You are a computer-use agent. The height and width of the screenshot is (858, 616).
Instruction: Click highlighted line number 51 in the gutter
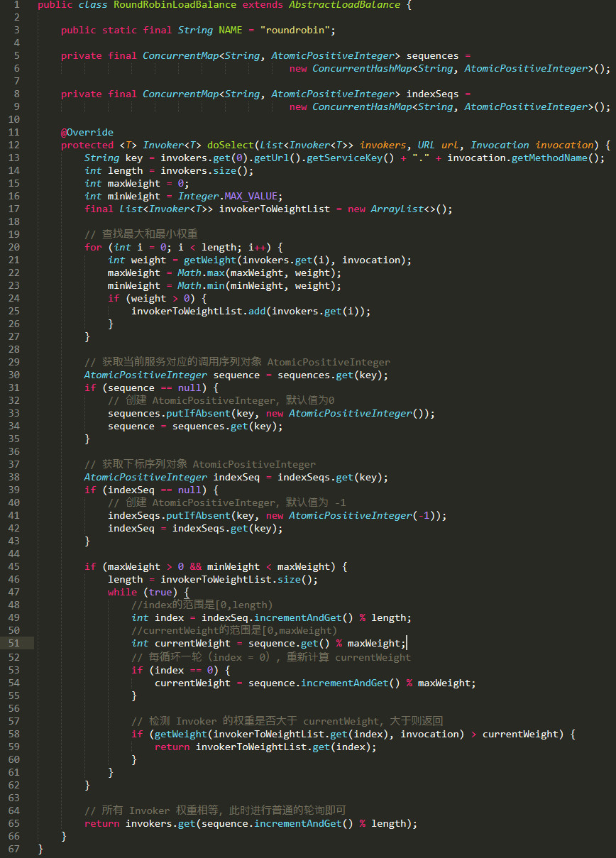point(14,644)
